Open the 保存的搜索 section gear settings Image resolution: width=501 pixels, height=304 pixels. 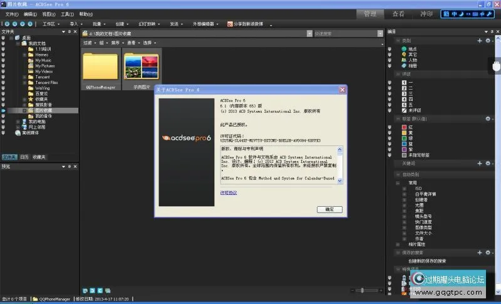coord(488,253)
